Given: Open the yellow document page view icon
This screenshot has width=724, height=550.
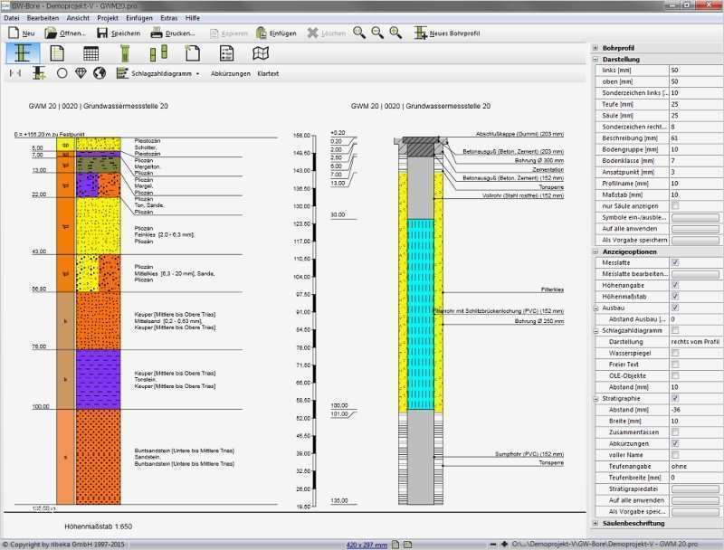Looking at the screenshot, I should 57,53.
